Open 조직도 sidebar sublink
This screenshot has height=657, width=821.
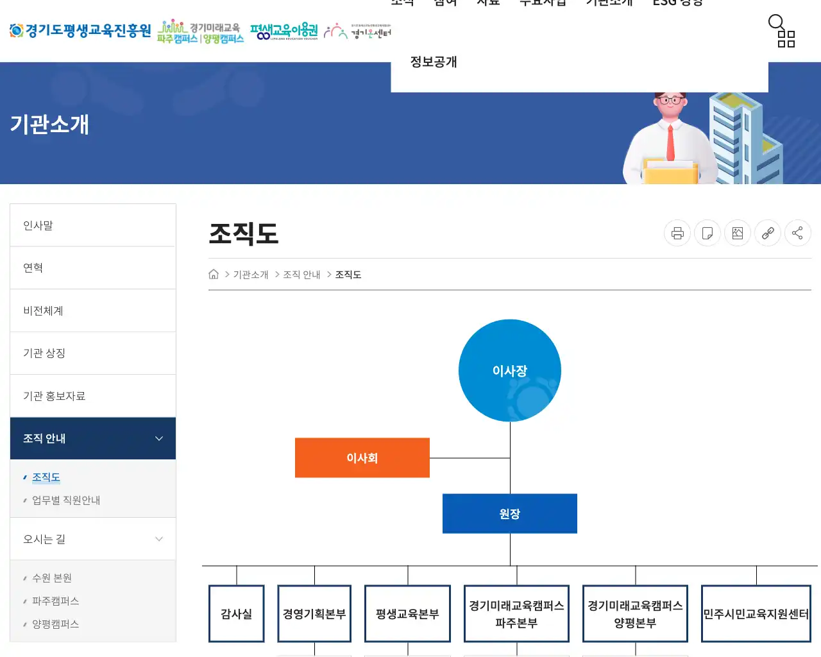pos(46,477)
